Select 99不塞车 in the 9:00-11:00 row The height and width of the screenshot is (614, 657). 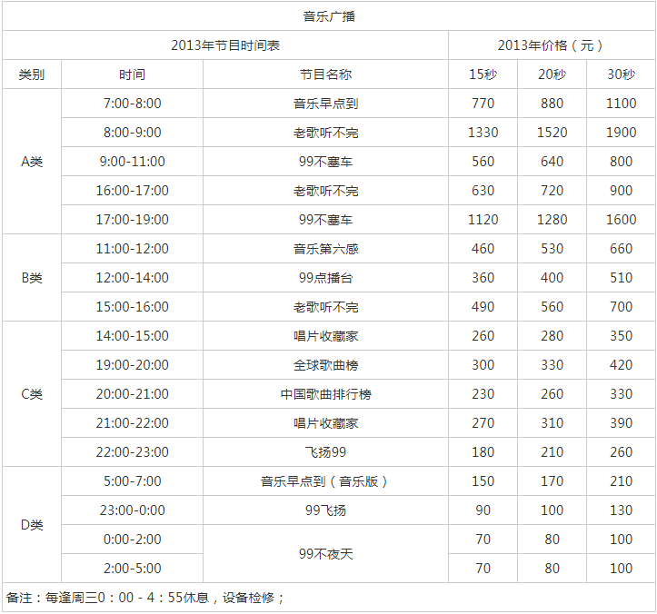click(325, 162)
